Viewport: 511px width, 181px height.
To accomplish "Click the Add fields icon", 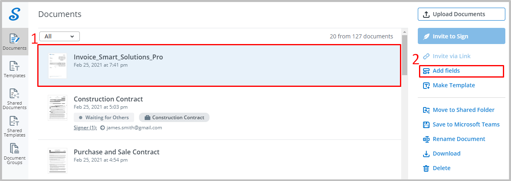I will point(426,71).
